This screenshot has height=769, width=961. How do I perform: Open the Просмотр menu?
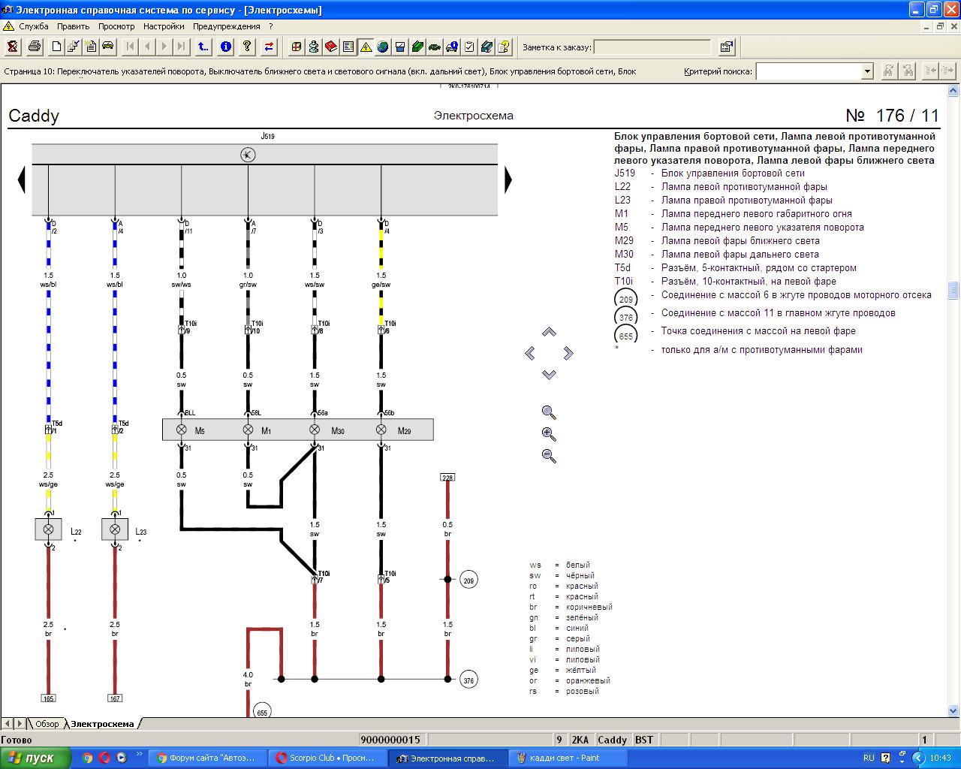116,26
